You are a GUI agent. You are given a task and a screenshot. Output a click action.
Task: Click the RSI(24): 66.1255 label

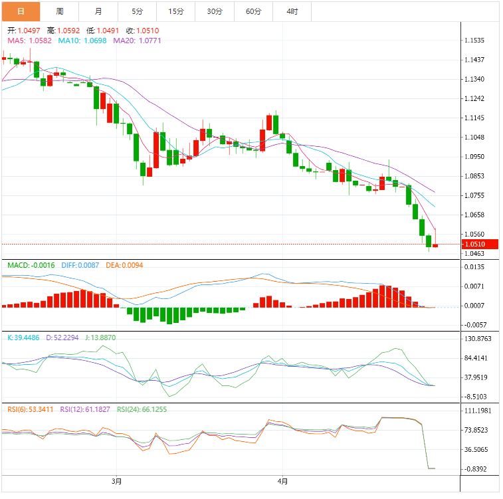pyautogui.click(x=142, y=409)
